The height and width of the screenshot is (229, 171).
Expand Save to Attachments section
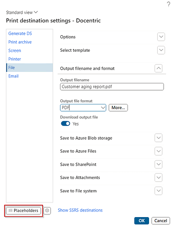point(159,178)
